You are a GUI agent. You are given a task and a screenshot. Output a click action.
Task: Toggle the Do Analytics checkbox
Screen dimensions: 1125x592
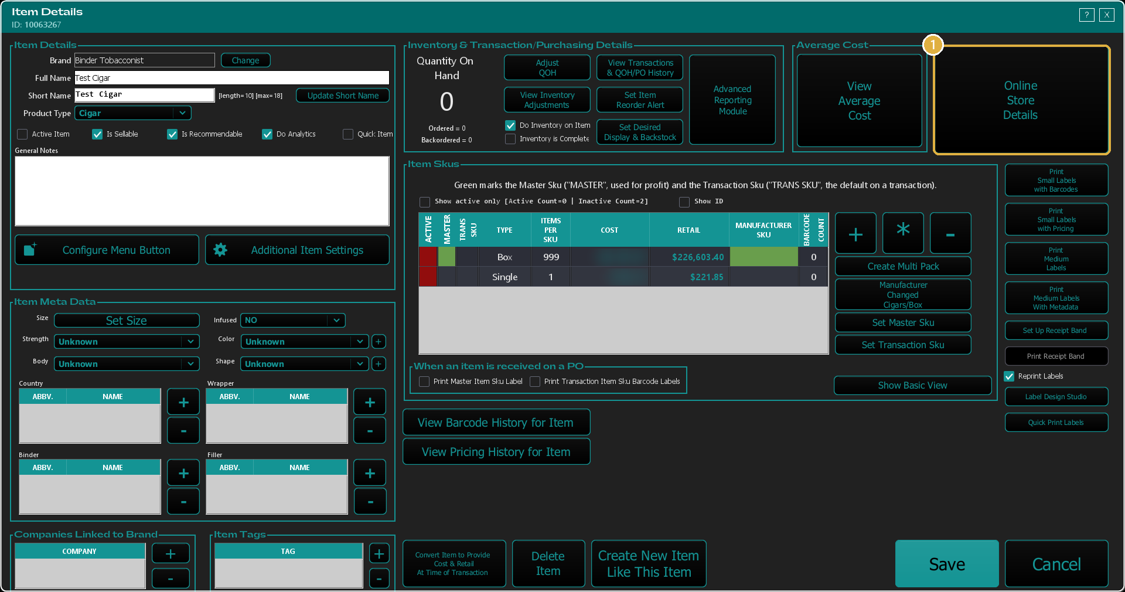tap(267, 134)
